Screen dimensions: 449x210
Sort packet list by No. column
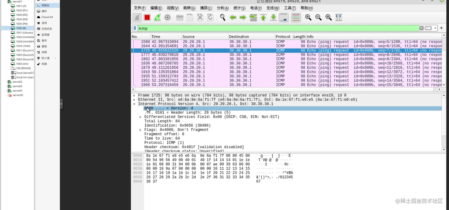click(x=141, y=36)
